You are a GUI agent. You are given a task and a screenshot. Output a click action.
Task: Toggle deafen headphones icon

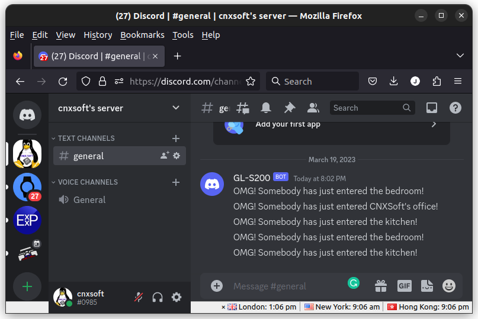pos(158,297)
